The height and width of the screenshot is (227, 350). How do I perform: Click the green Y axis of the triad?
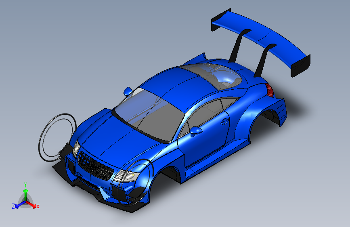26,194
